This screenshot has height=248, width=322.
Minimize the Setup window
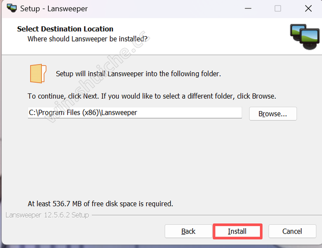pos(248,8)
